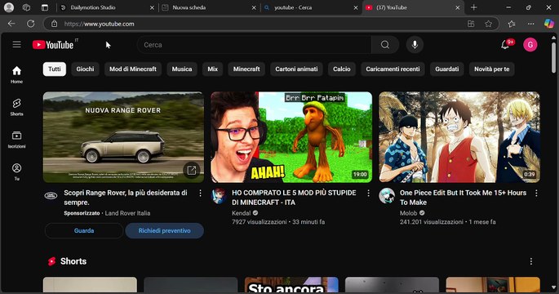Viewport: 559px width, 294px height.
Task: Play the Range Rover ad thumbnail
Action: click(x=124, y=137)
